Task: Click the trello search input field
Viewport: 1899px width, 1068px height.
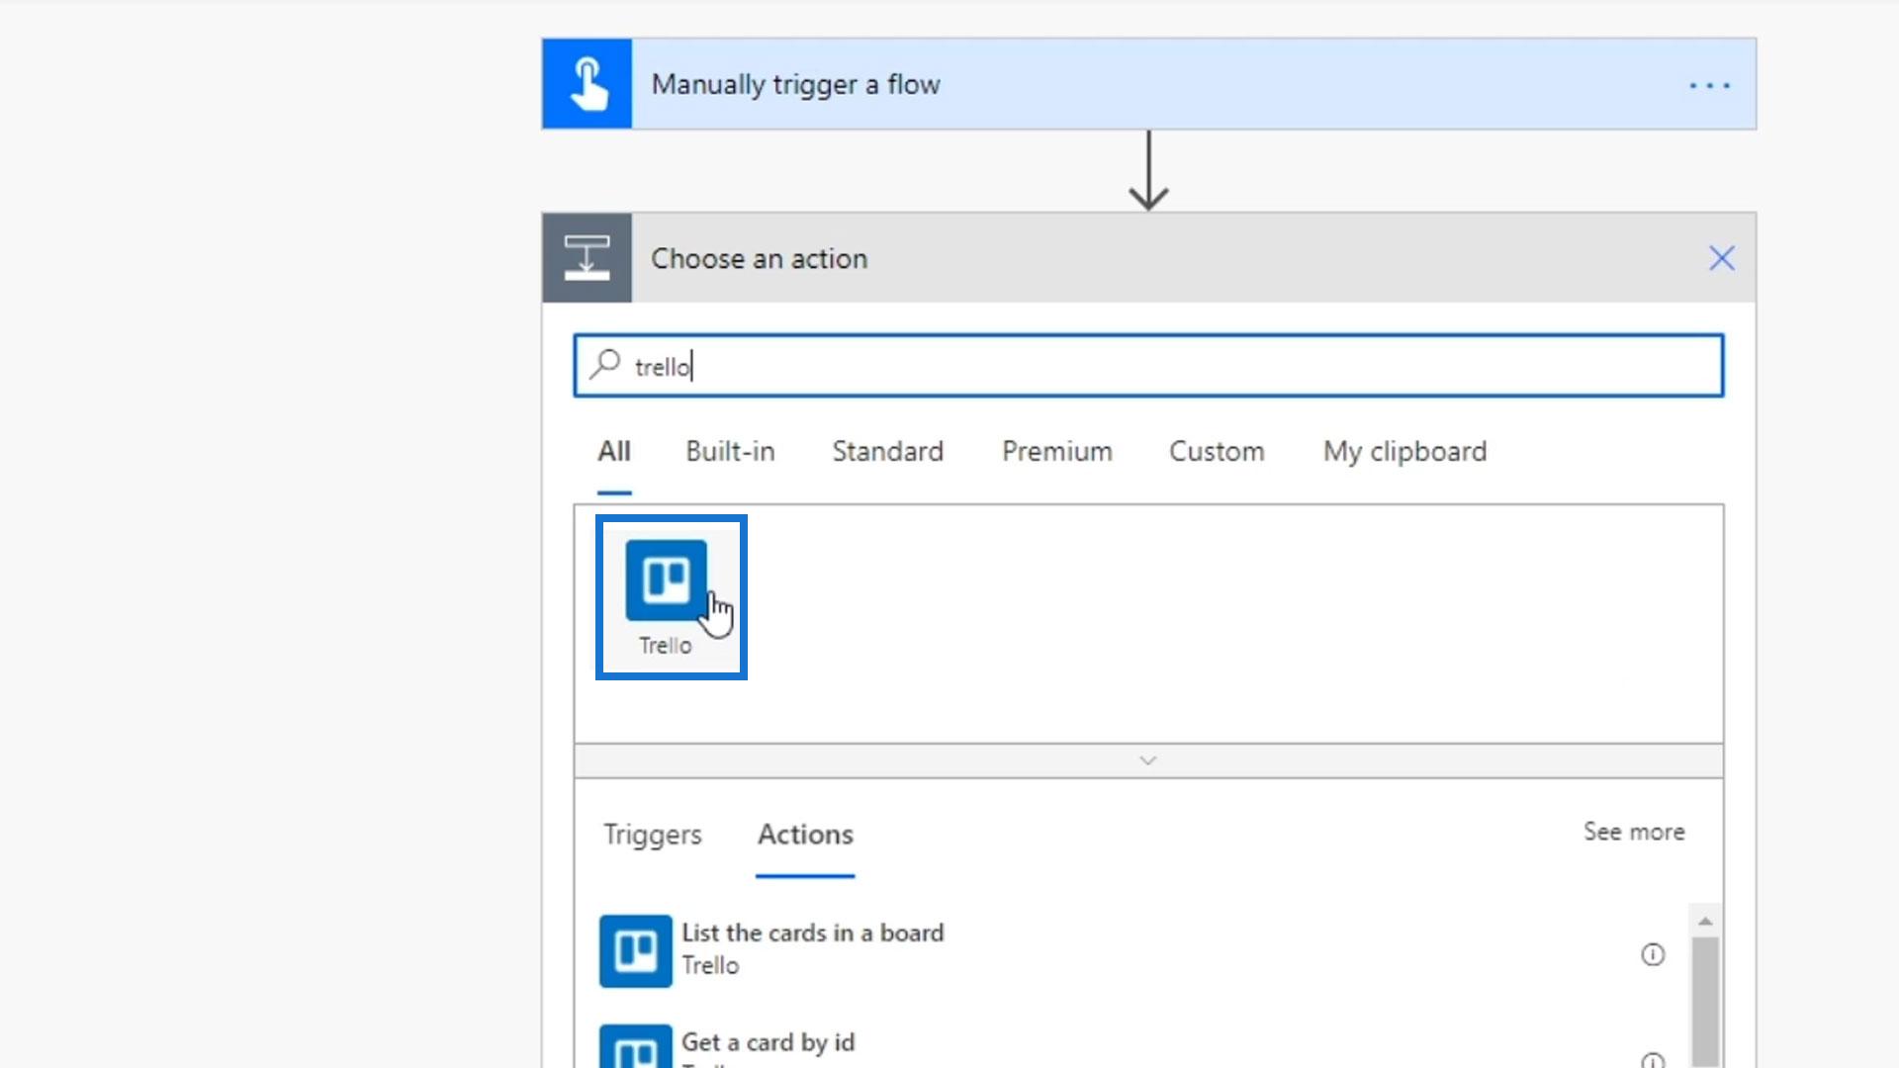Action: tap(1147, 367)
